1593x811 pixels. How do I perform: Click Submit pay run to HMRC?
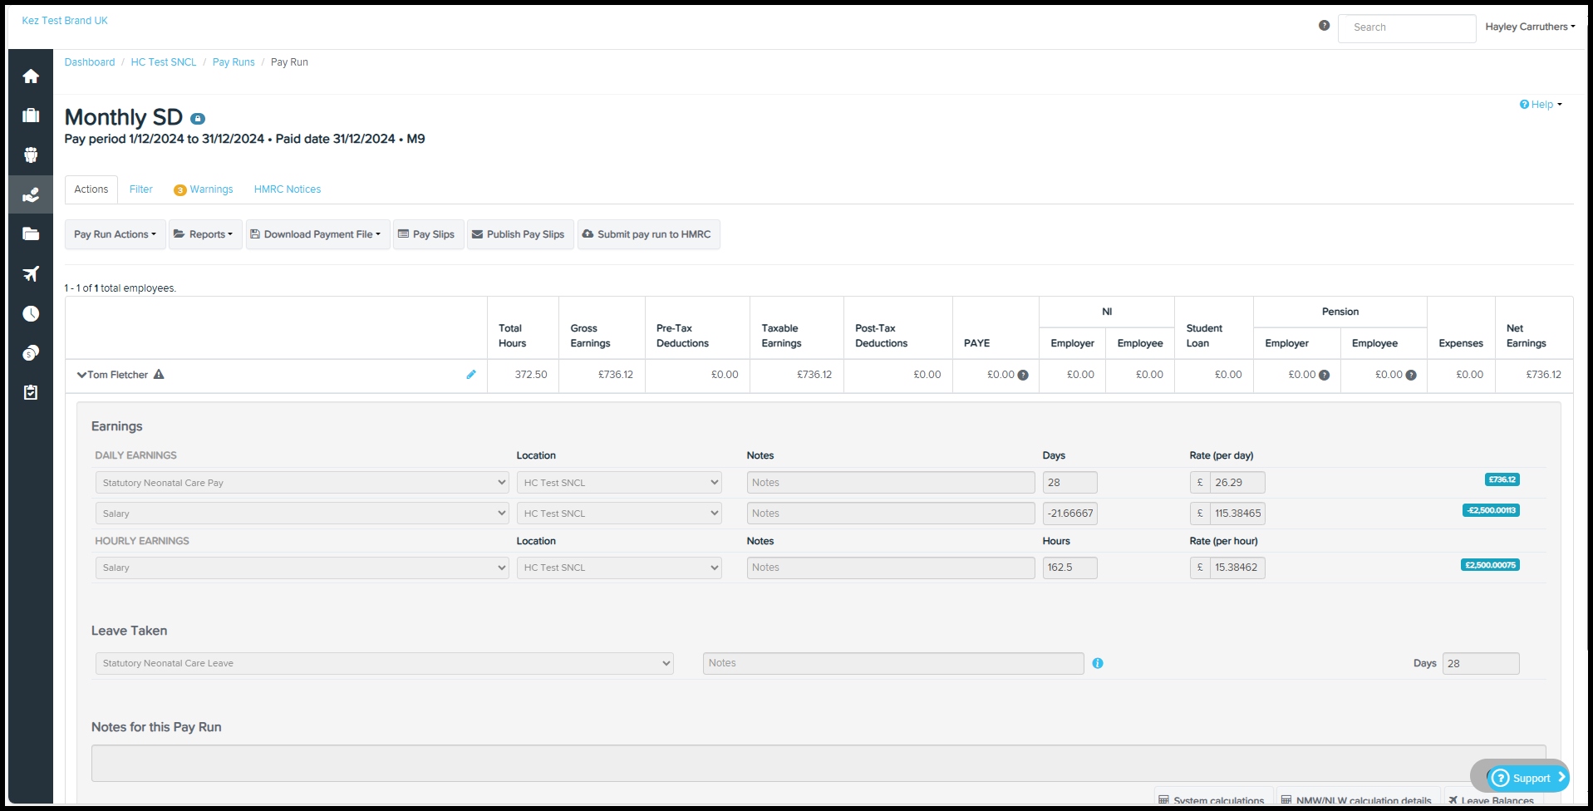pyautogui.click(x=647, y=234)
